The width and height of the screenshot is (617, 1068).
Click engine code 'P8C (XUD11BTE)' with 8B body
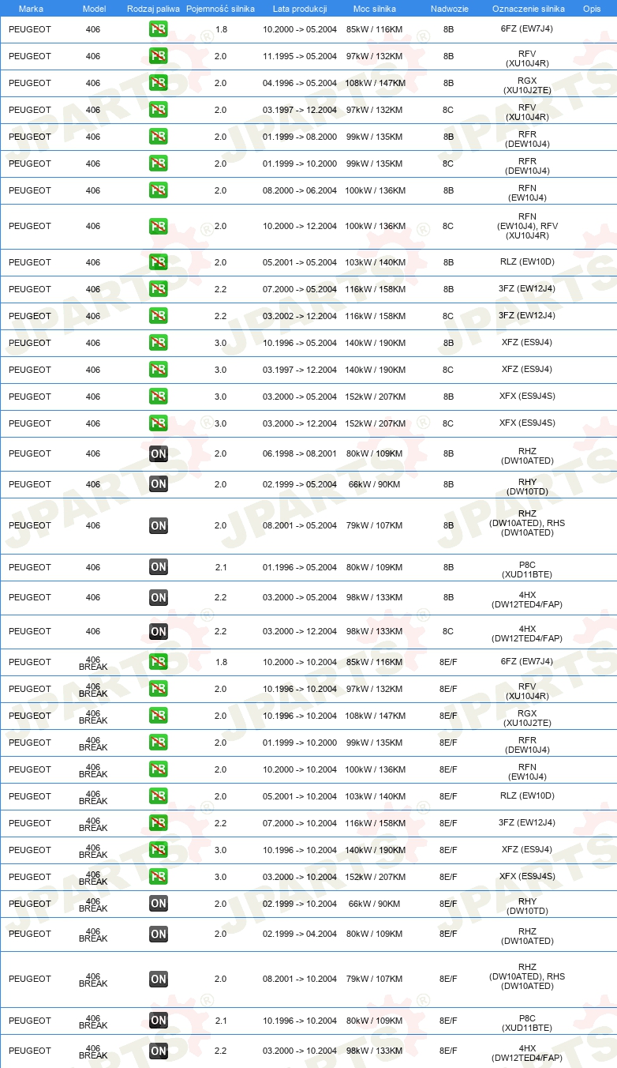527,571
